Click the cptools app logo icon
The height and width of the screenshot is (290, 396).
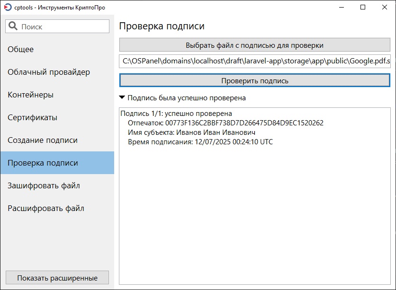pyautogui.click(x=8, y=7)
